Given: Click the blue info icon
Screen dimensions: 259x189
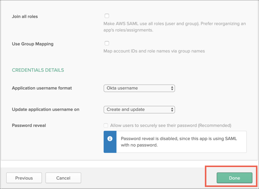Looking at the screenshot, I should point(110,139).
